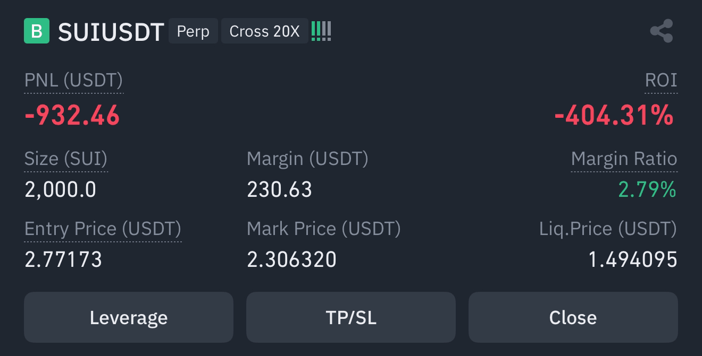This screenshot has height=356, width=702.
Task: Show the ROI label tooltip
Action: 661,80
